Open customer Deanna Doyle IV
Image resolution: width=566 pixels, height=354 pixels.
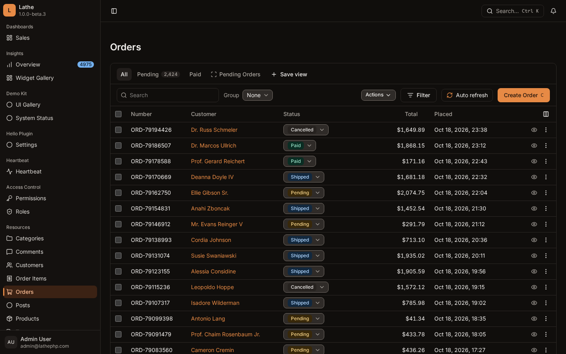coord(212,177)
